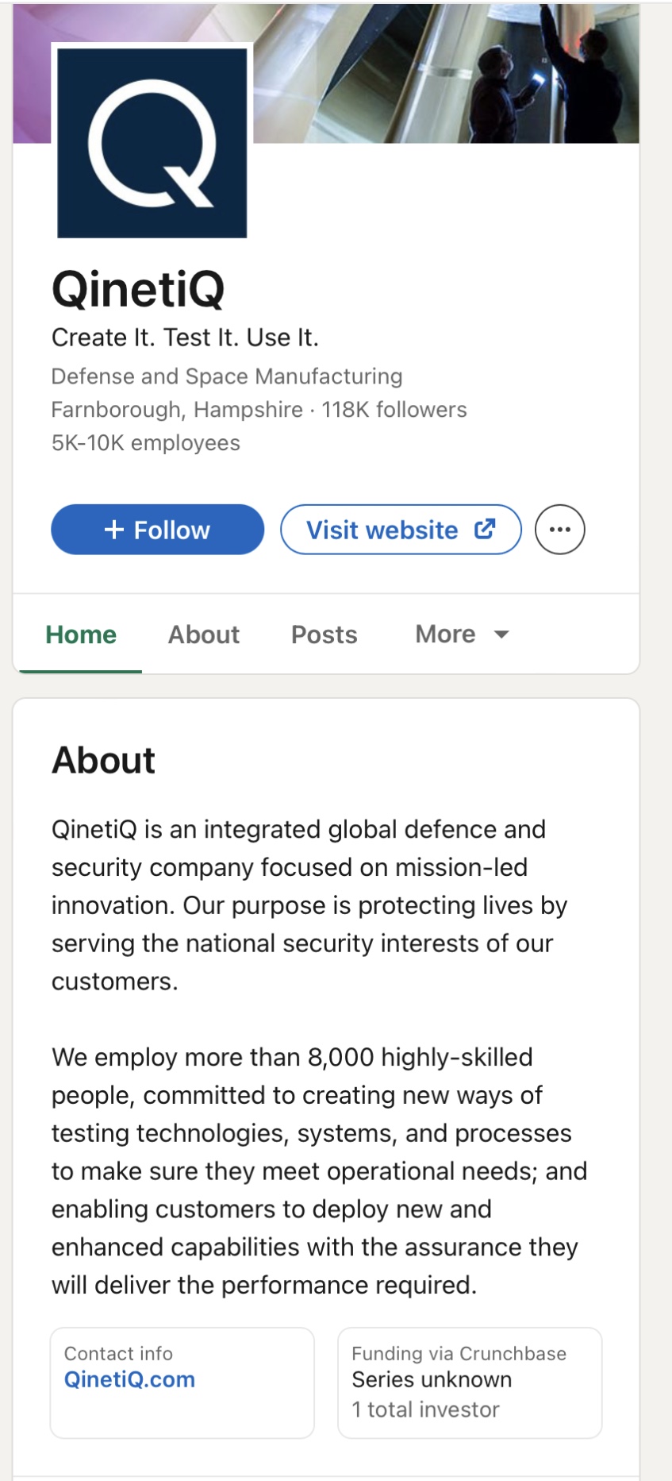This screenshot has height=1481, width=672.
Task: Click the Contact info card label
Action: [x=118, y=1354]
